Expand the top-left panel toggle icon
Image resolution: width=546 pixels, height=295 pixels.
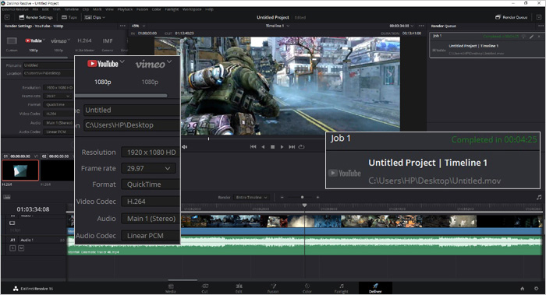(x=7, y=17)
